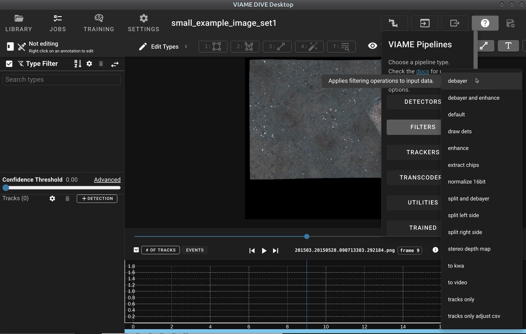Click the Export (download) button
The image size is (526, 334).
coord(455,23)
